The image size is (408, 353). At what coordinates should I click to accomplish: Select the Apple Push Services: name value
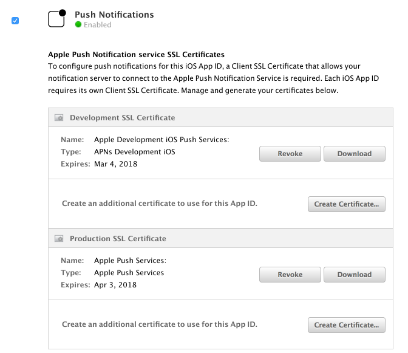(130, 260)
